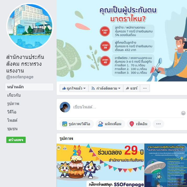Expand the ถูกใจแล้ว dropdown arrow

pyautogui.click(x=84, y=88)
